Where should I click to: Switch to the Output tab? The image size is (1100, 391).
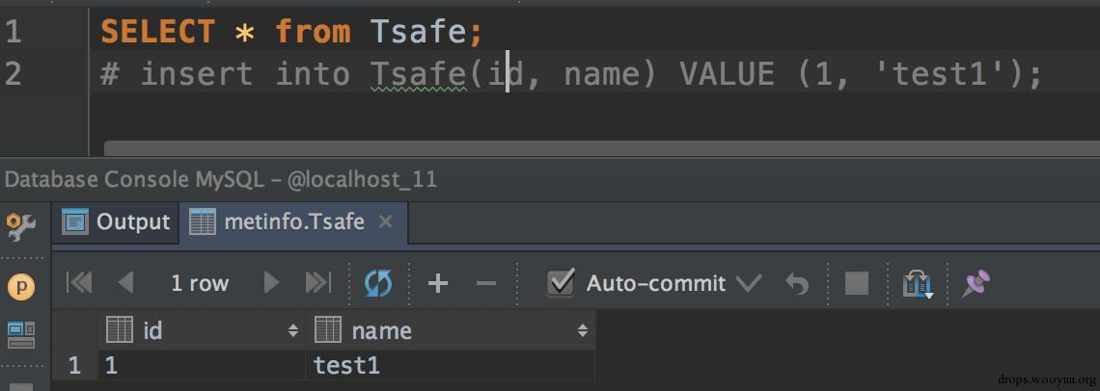pos(117,222)
